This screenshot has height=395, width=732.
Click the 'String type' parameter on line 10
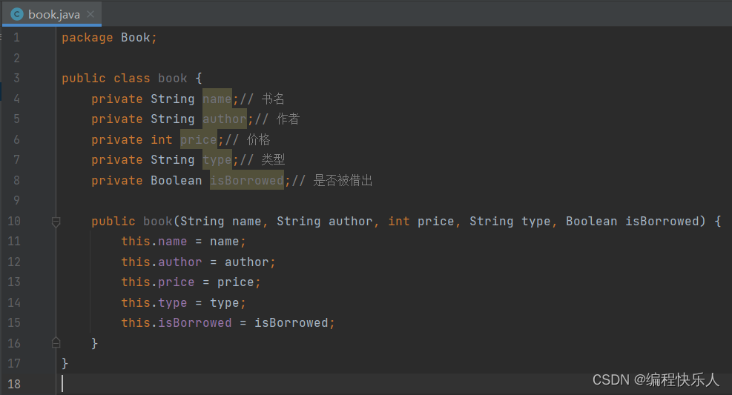[510, 221]
